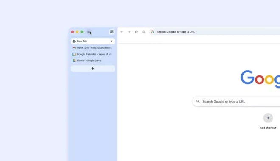
Task: Go back with the back arrow
Action: tap(122, 32)
